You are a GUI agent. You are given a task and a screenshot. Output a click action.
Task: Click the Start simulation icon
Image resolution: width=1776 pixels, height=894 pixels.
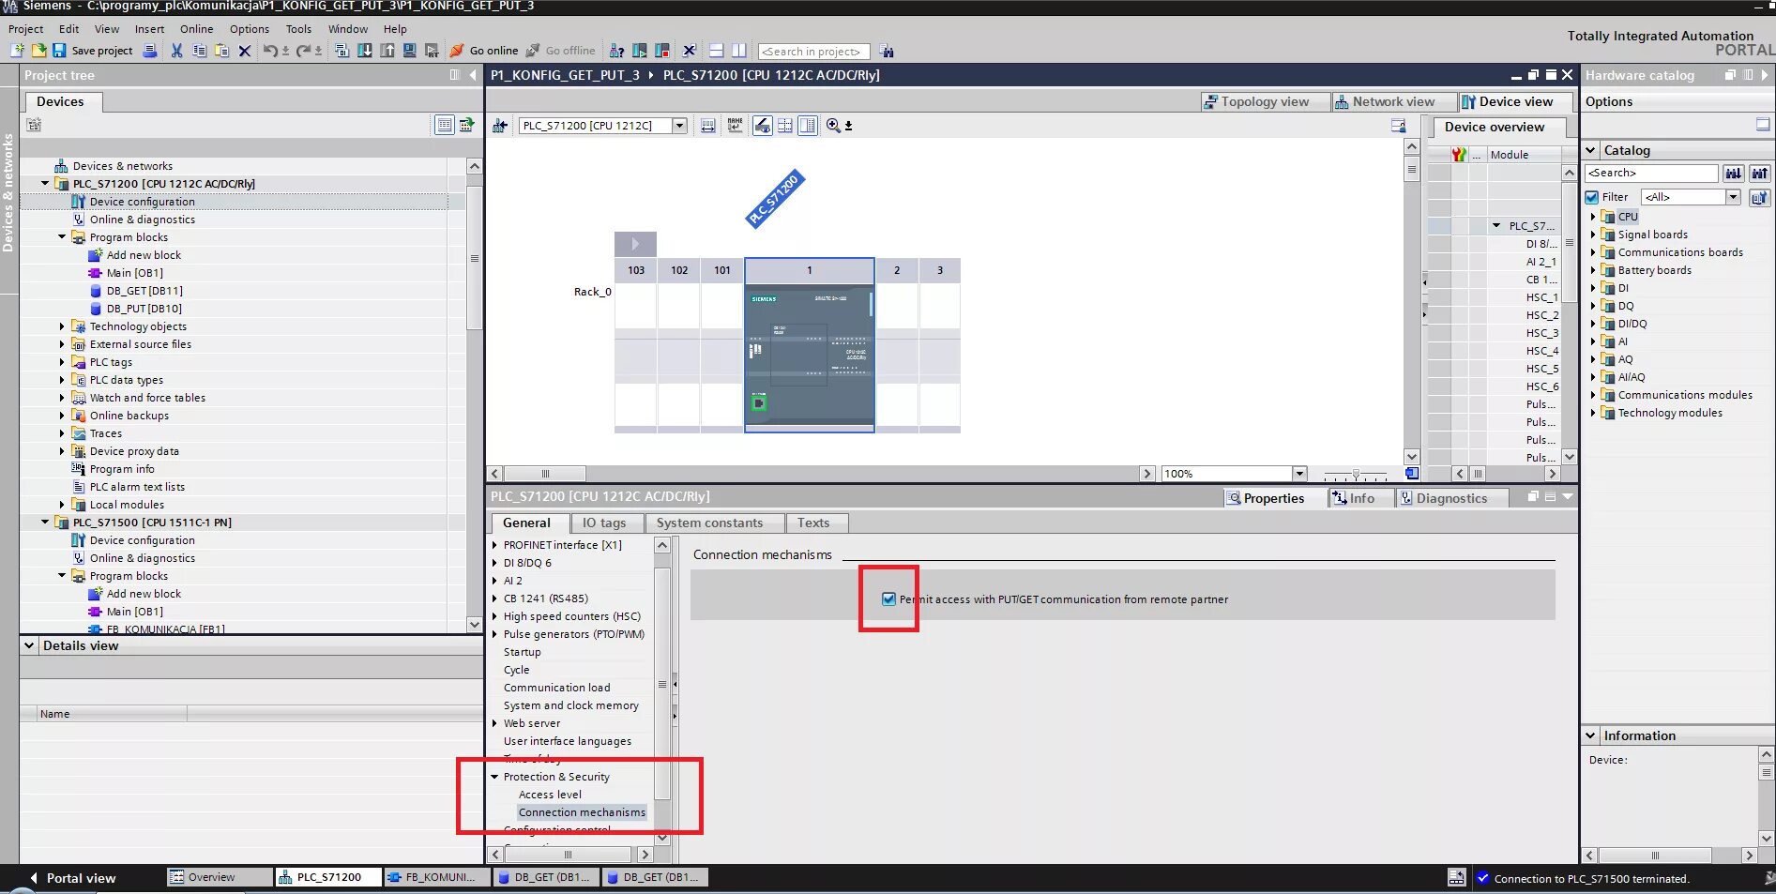pos(410,51)
